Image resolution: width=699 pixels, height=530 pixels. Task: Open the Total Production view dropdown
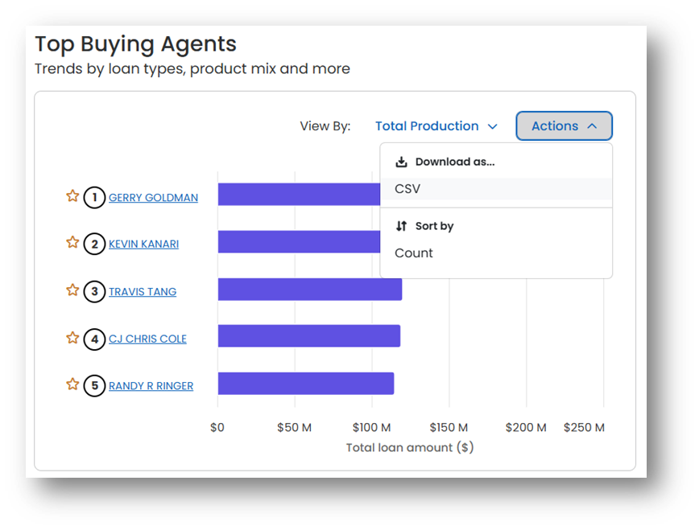436,126
